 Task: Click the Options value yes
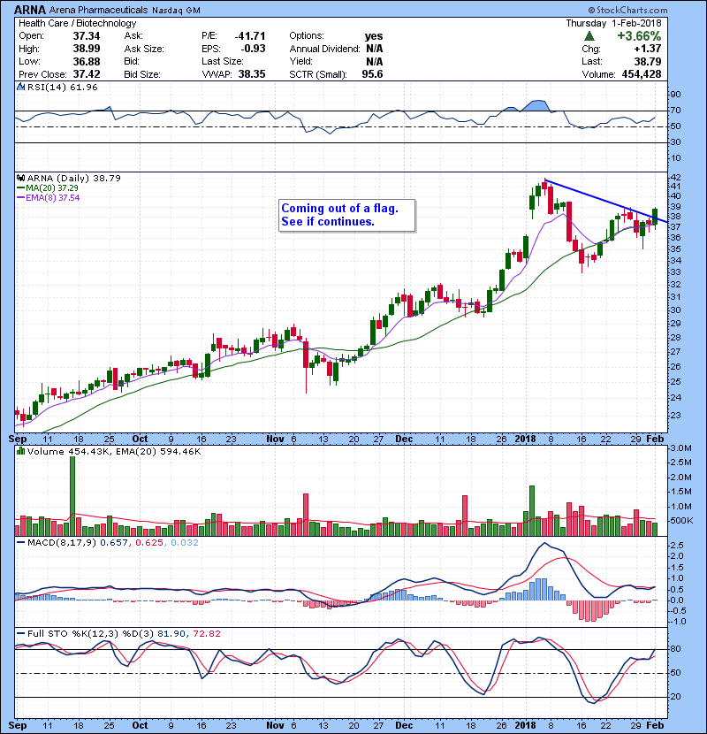point(374,36)
